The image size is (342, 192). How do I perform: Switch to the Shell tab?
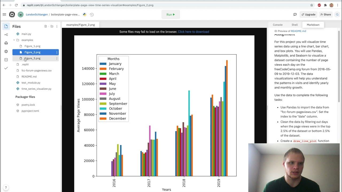click(x=295, y=25)
